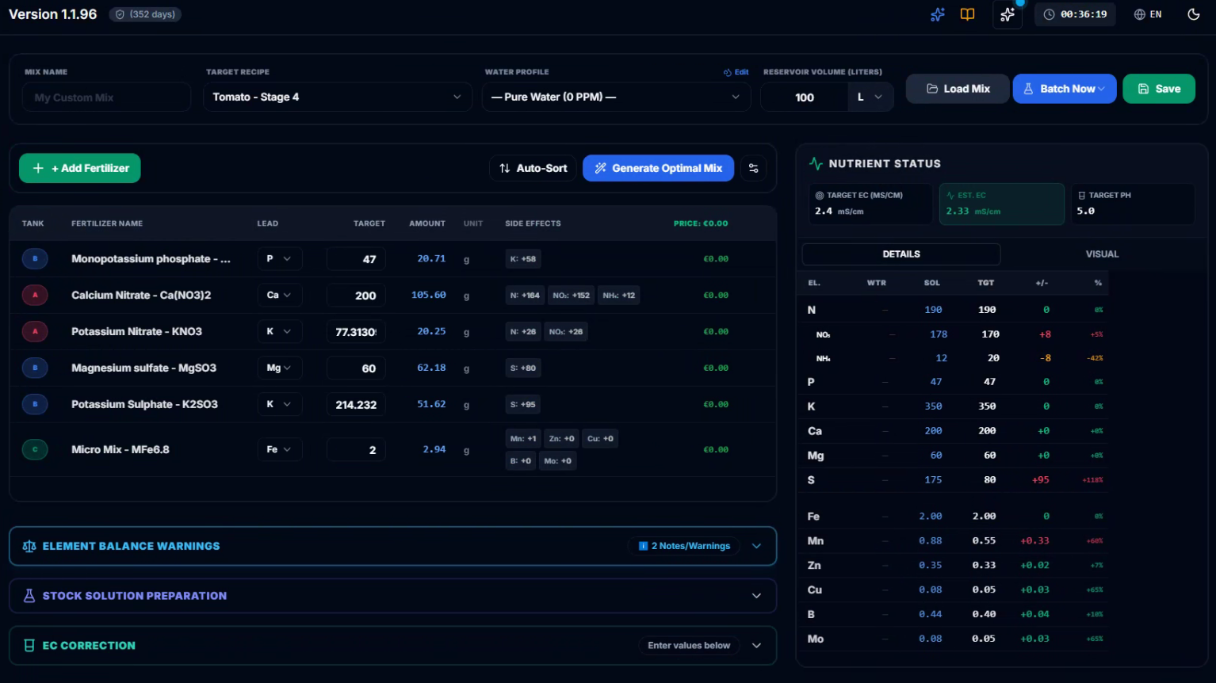
Task: Open the Target Recipe dropdown
Action: (338, 97)
